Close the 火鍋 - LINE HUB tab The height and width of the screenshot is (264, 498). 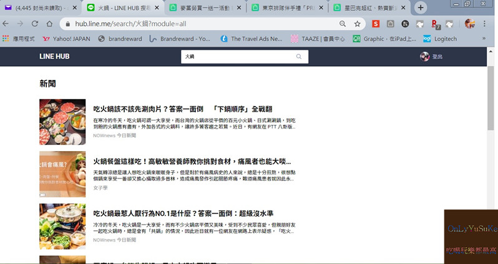click(x=157, y=7)
